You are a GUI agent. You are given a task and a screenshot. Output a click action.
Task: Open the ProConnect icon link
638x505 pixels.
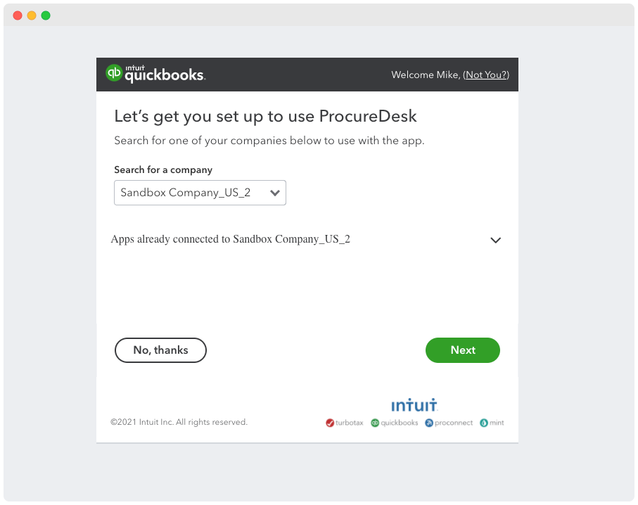pyautogui.click(x=428, y=422)
